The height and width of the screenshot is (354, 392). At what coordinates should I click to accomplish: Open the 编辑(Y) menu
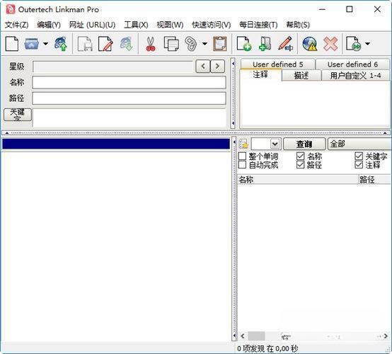[x=49, y=25]
